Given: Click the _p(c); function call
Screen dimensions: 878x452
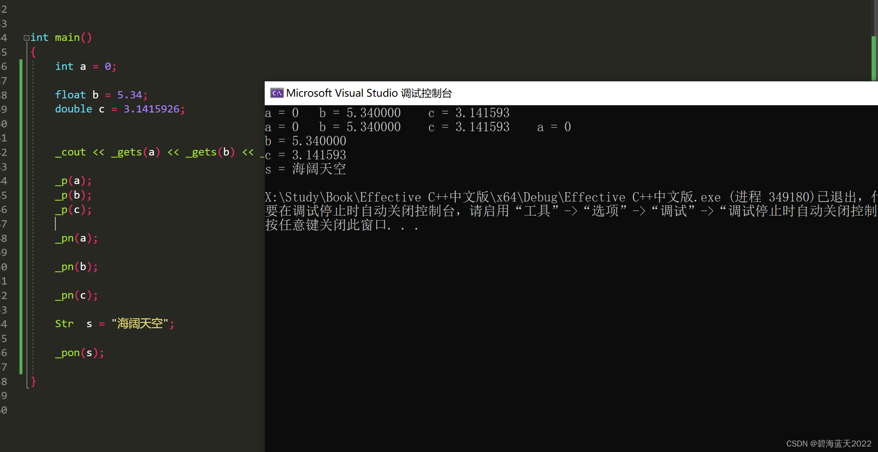Looking at the screenshot, I should pos(73,209).
